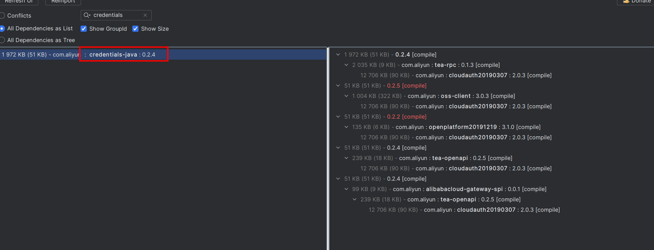Image resolution: width=654 pixels, height=250 pixels.
Task: Collapse the alibabacloud-gateway-spi : 0.0.1 node
Action: (x=346, y=189)
